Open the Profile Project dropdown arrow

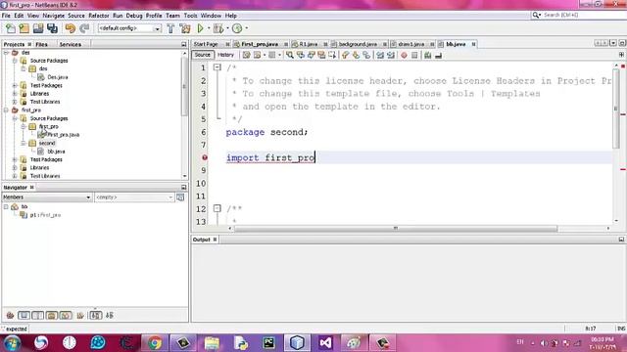(x=246, y=28)
